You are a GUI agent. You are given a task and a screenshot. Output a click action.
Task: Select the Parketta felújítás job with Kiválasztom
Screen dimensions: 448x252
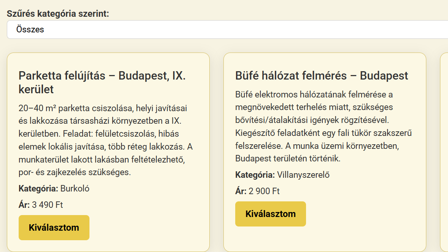[x=54, y=228]
